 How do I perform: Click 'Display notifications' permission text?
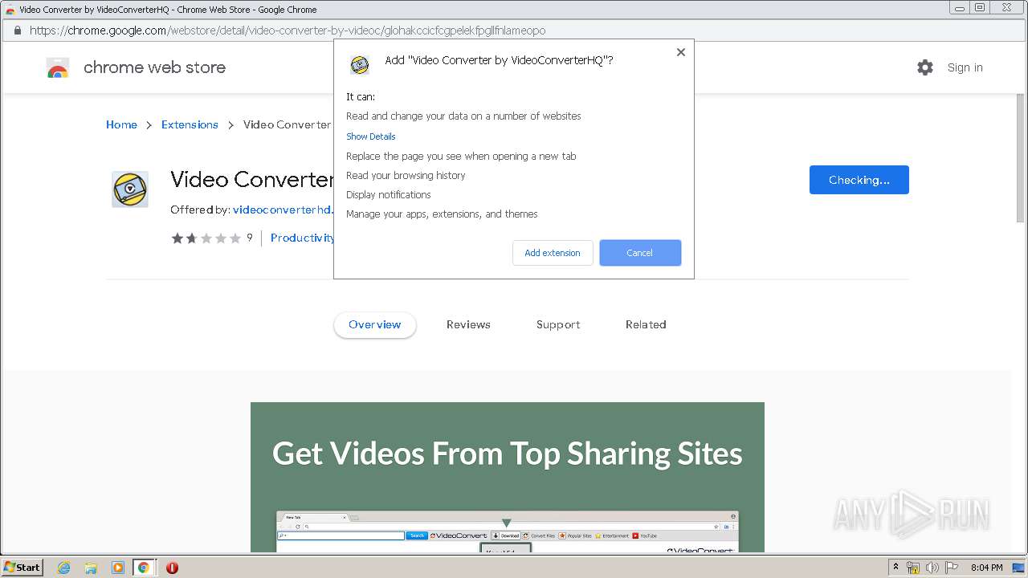pyautogui.click(x=389, y=194)
